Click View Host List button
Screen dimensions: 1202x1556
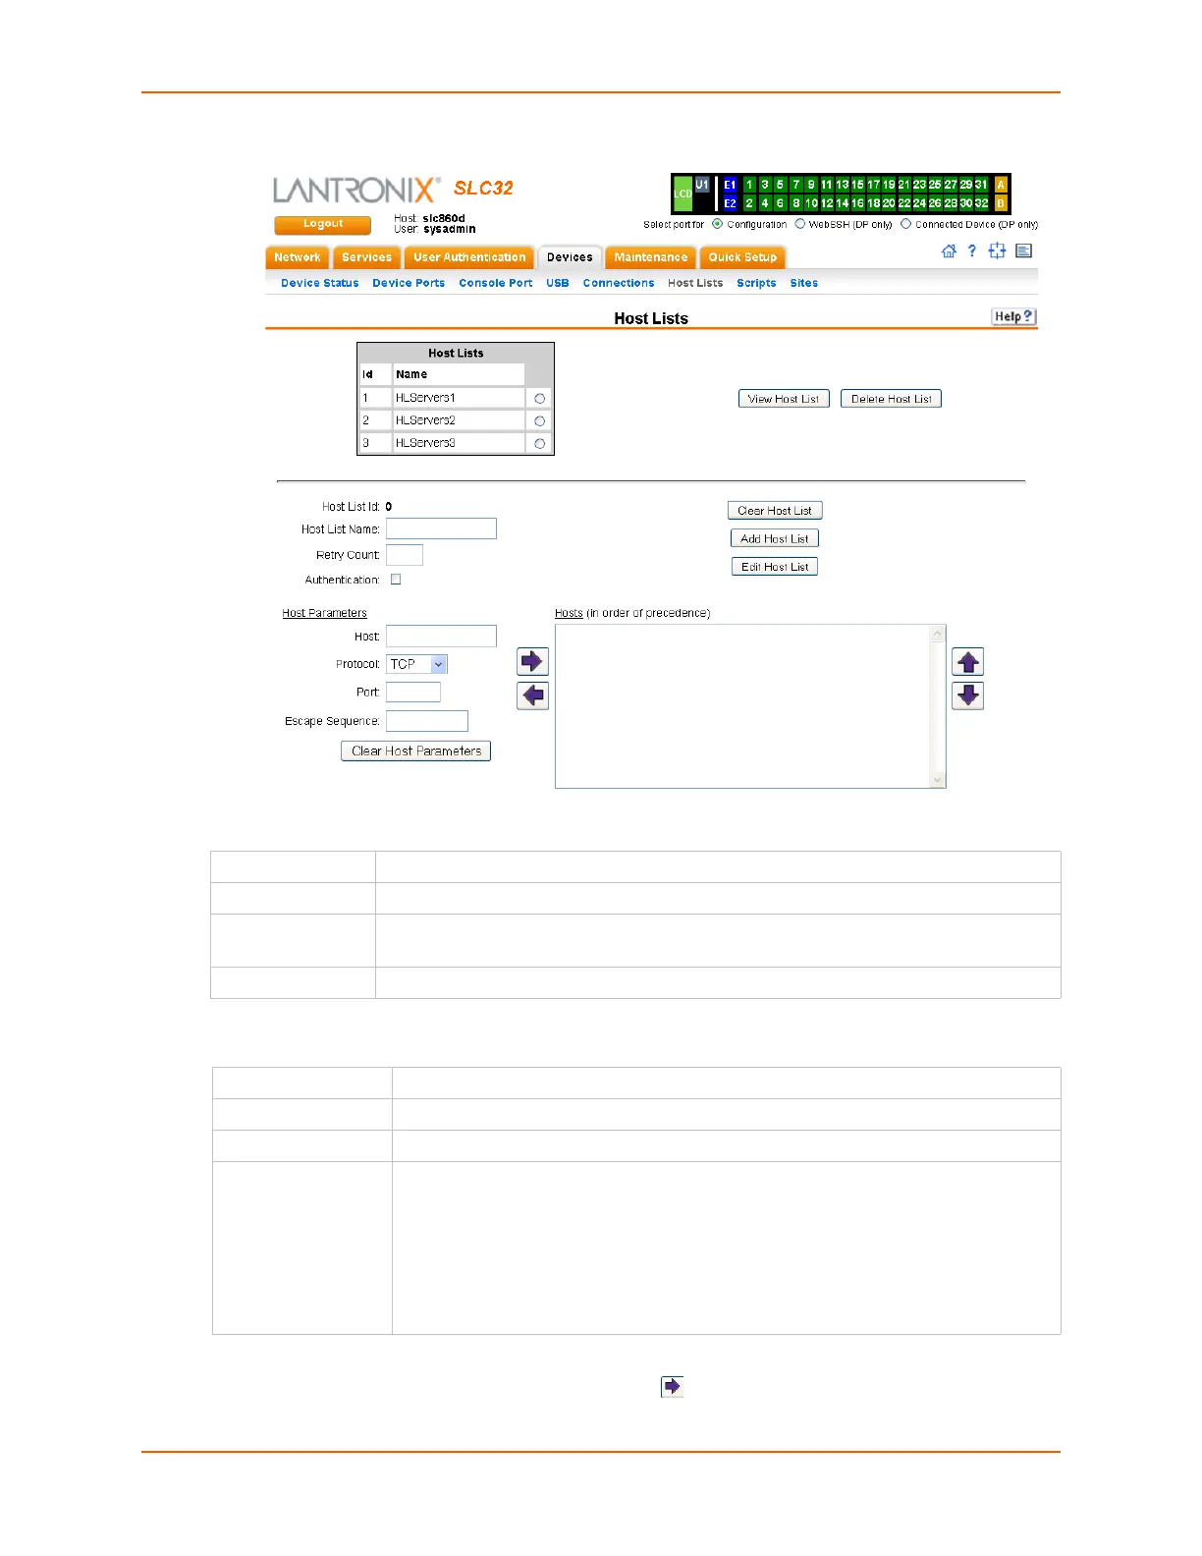784,399
